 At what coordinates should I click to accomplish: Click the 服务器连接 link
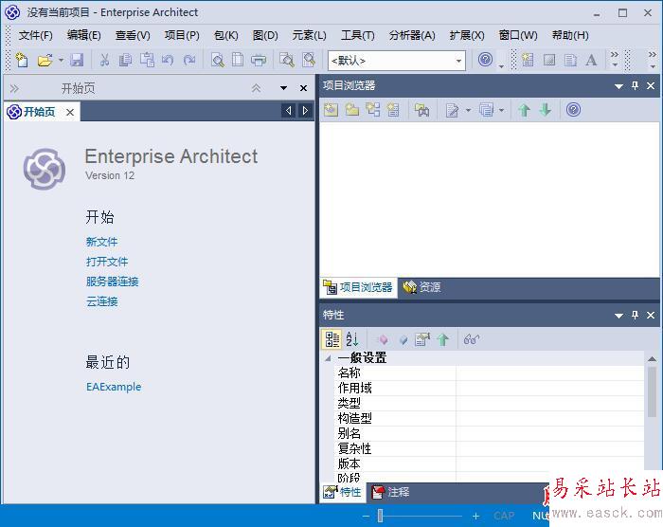coord(112,282)
